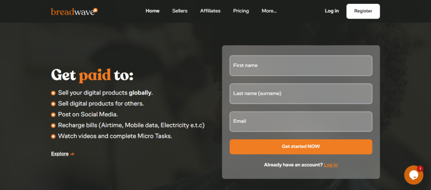Click bullet icon beside Sell digital products for others
The height and width of the screenshot is (190, 431).
click(53, 104)
